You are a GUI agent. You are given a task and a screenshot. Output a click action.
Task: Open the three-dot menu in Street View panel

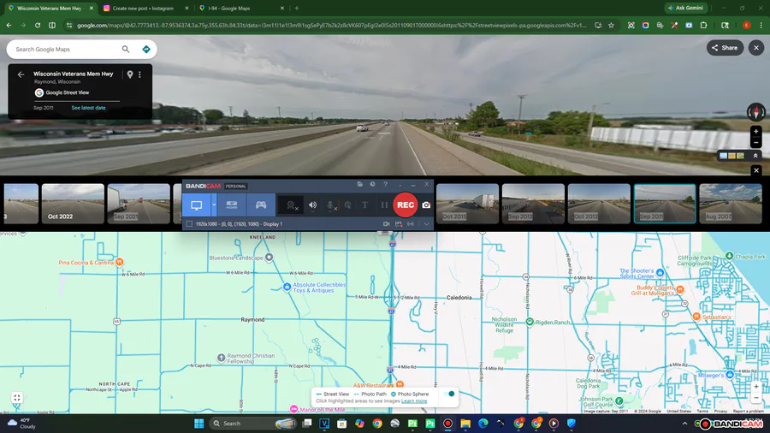[x=140, y=74]
